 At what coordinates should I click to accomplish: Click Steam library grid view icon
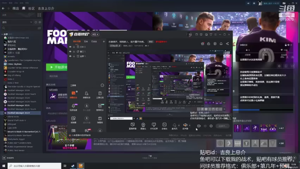(39, 15)
